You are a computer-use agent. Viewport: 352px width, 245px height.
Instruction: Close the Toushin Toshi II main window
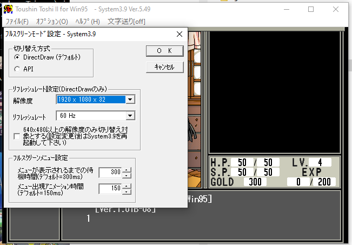336,9
